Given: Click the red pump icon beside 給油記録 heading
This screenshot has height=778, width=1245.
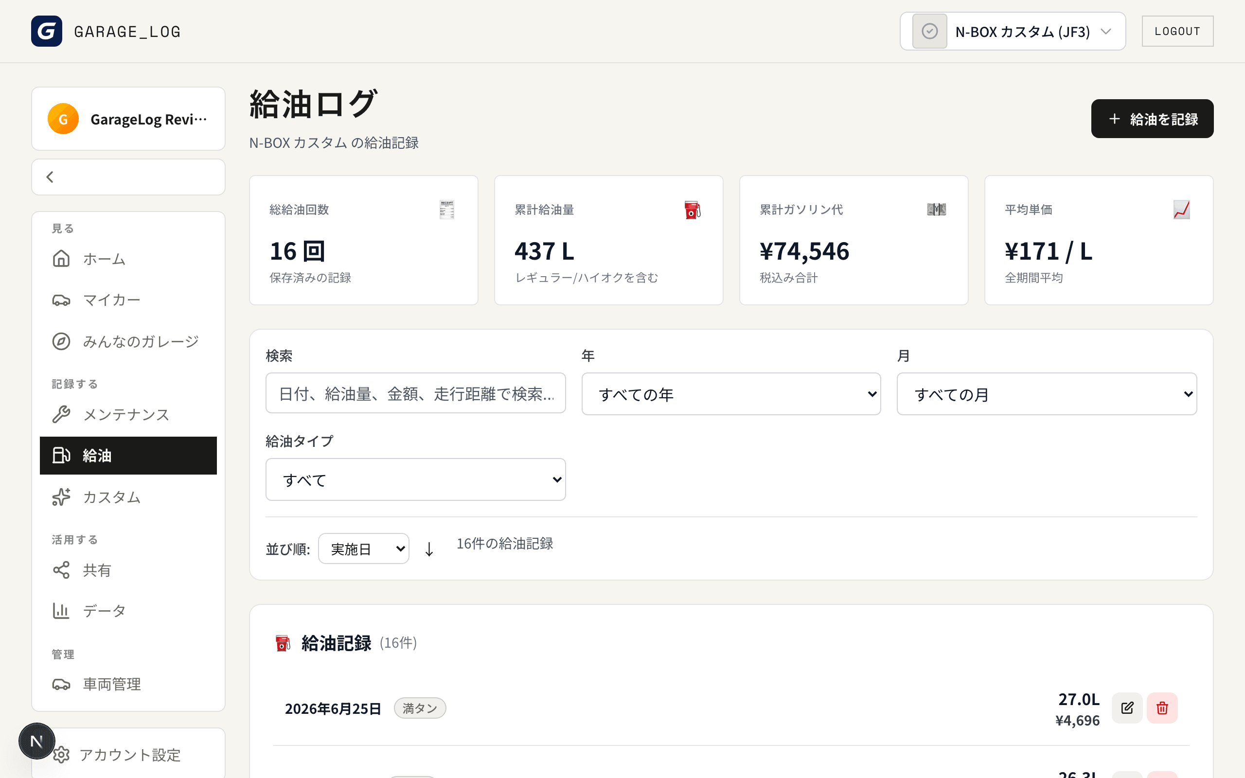Looking at the screenshot, I should pos(283,643).
